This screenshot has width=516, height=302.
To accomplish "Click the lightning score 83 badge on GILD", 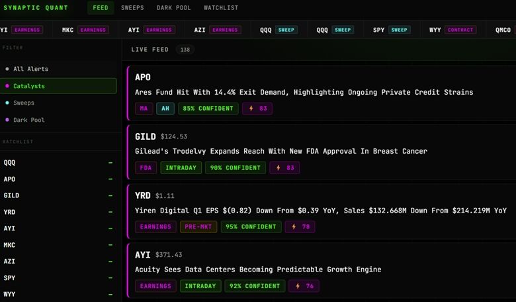I will (x=284, y=168).
